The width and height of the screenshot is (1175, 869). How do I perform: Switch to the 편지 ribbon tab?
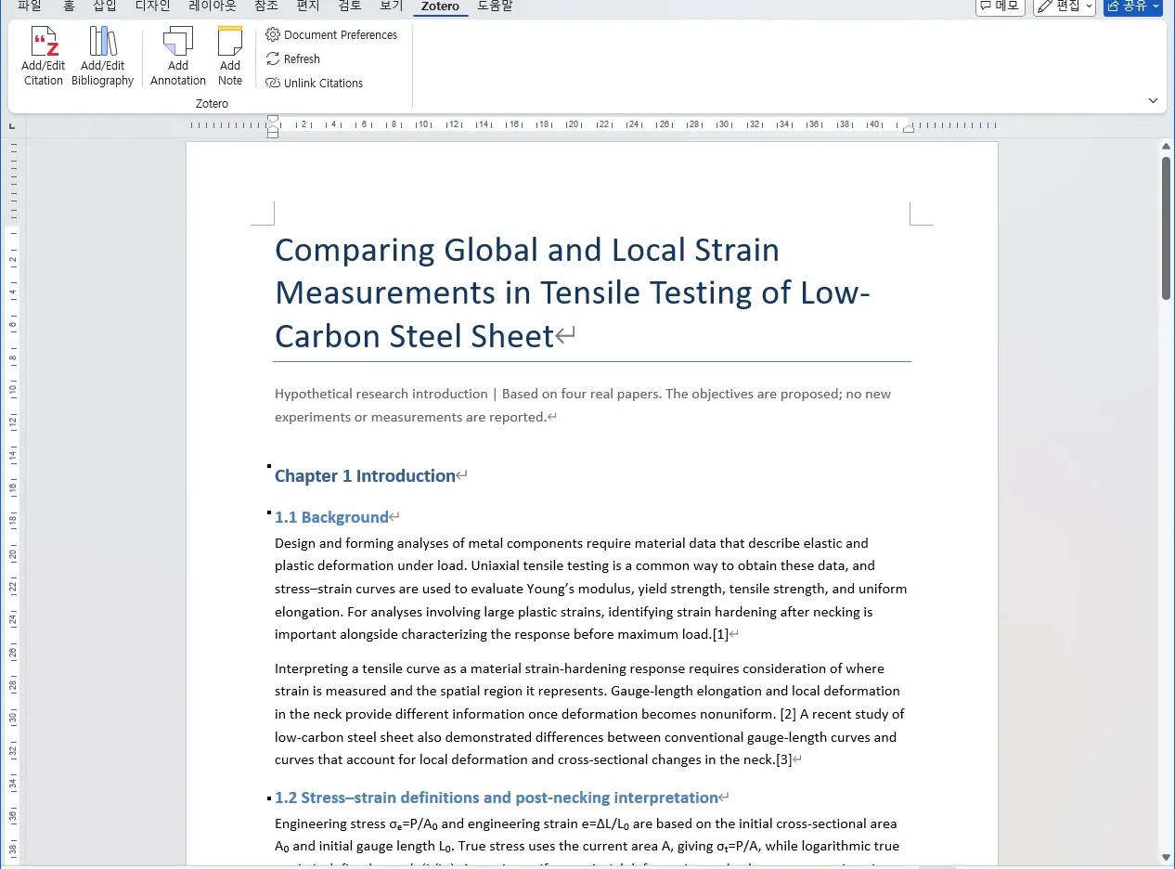tap(308, 6)
